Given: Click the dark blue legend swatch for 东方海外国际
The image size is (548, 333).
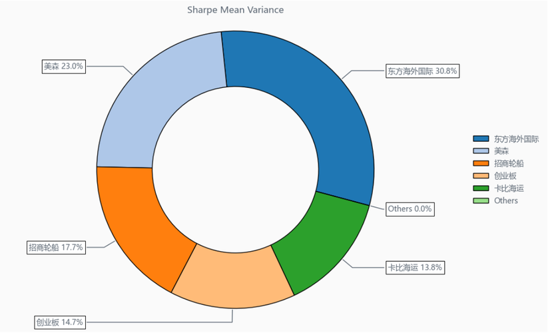Looking at the screenshot, I should coord(481,139).
